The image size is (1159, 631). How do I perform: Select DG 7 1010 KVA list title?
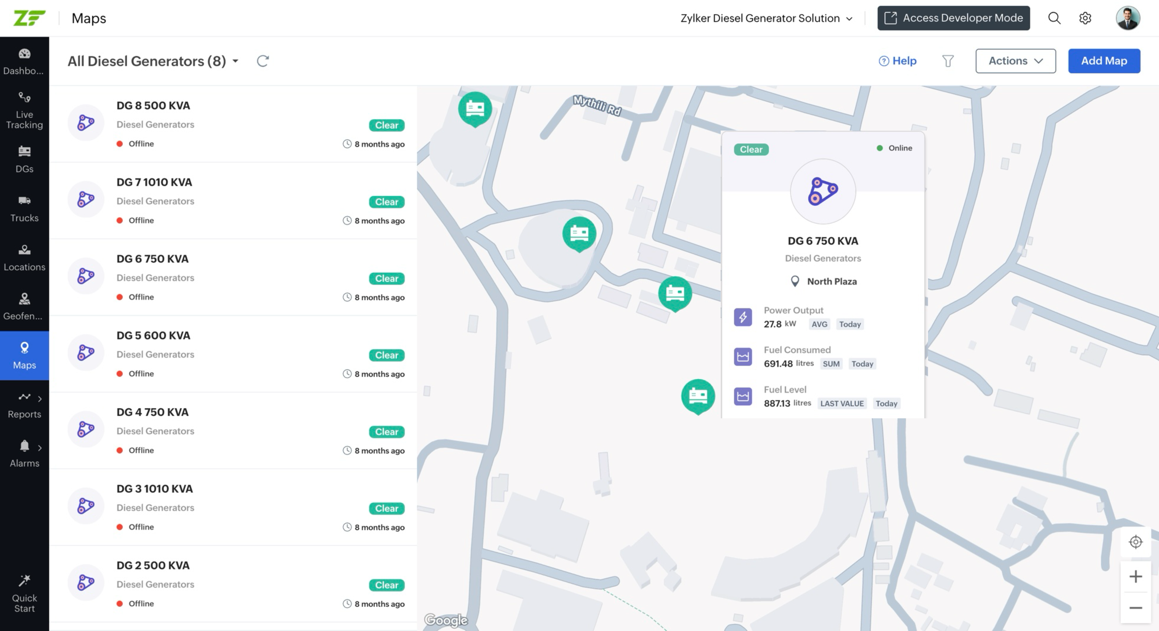click(154, 182)
